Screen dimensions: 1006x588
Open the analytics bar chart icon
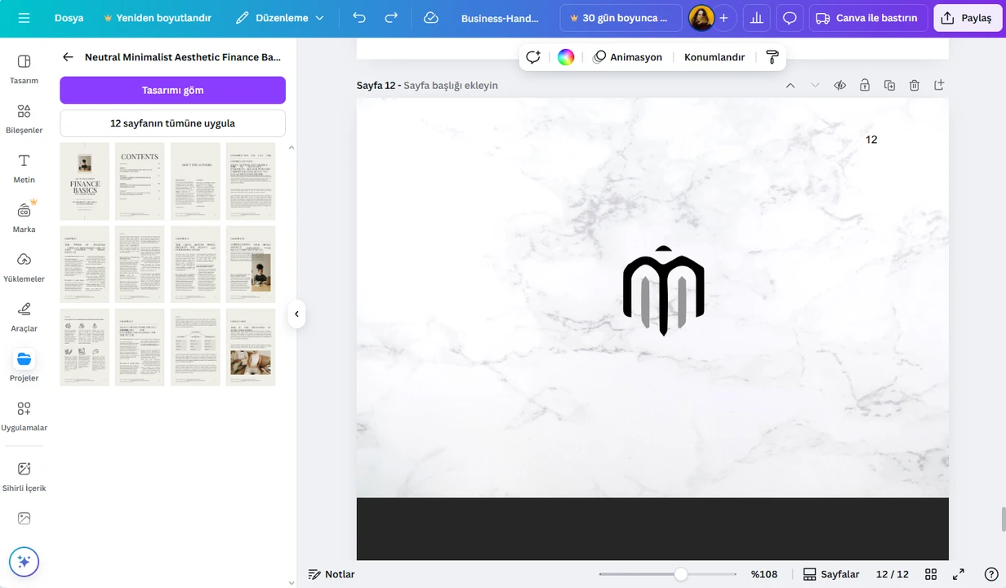click(x=757, y=18)
